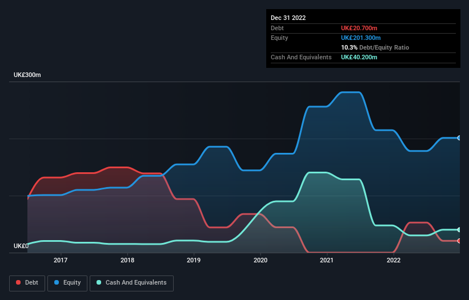Click the Debt value UK£20.700m

click(359, 28)
